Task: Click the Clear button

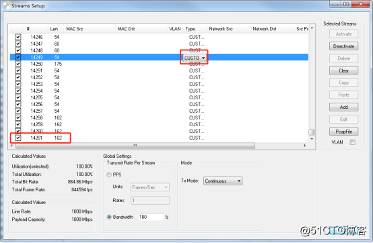Action: tap(343, 70)
